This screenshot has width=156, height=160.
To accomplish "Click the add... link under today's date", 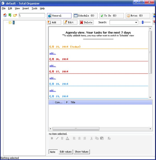I will click(53, 53).
